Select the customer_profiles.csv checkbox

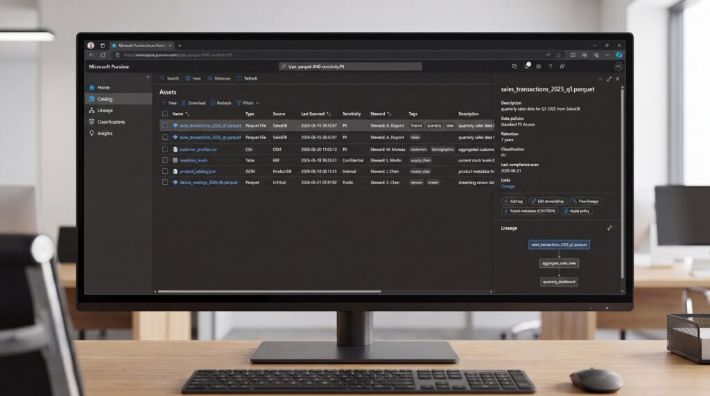click(165, 149)
